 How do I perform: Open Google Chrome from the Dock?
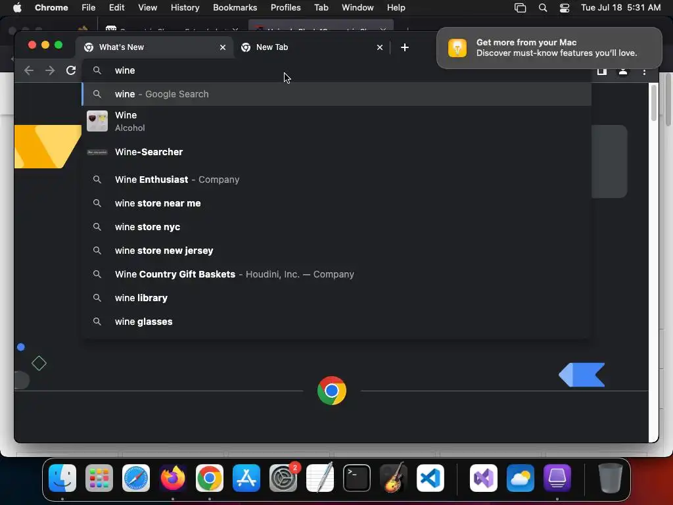[210, 478]
